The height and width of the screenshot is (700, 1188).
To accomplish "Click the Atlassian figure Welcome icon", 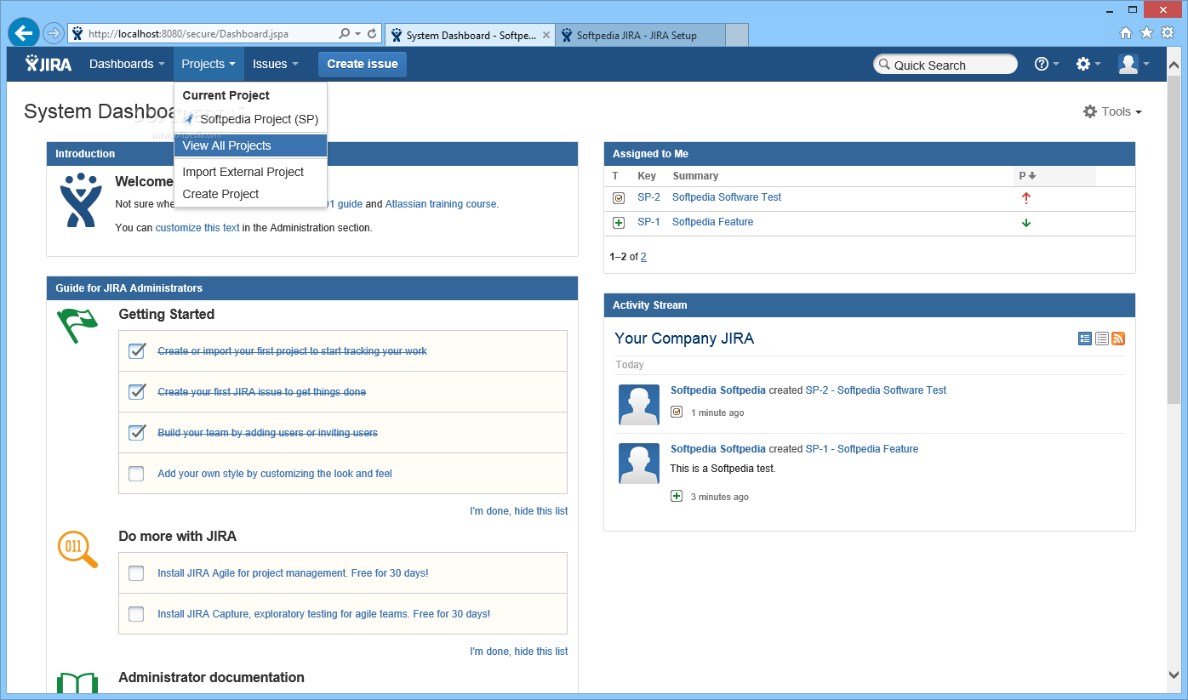I will (81, 201).
